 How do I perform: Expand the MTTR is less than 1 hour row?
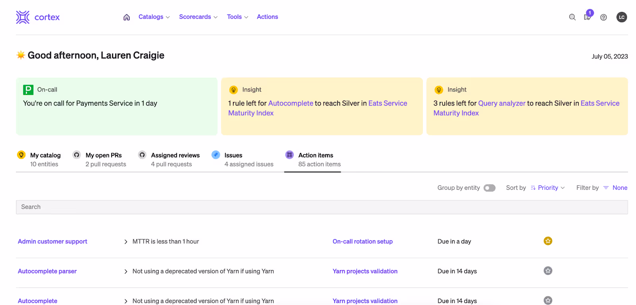pos(126,241)
